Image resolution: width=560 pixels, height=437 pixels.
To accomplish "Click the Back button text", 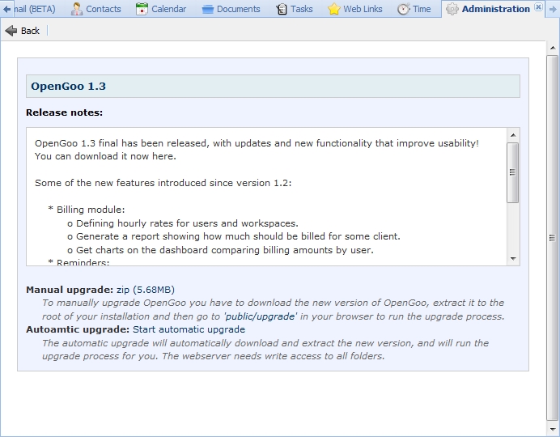I will coord(30,31).
